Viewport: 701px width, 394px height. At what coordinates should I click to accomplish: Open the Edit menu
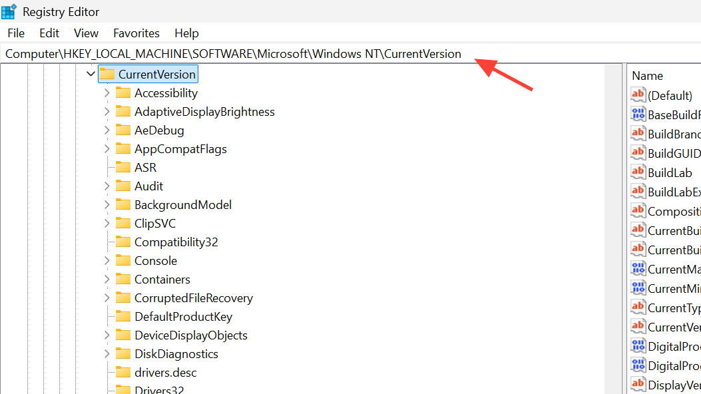49,33
